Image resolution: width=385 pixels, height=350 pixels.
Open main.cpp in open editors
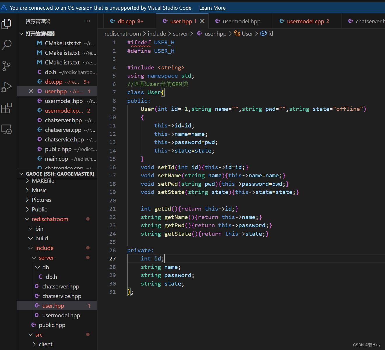pos(56,159)
